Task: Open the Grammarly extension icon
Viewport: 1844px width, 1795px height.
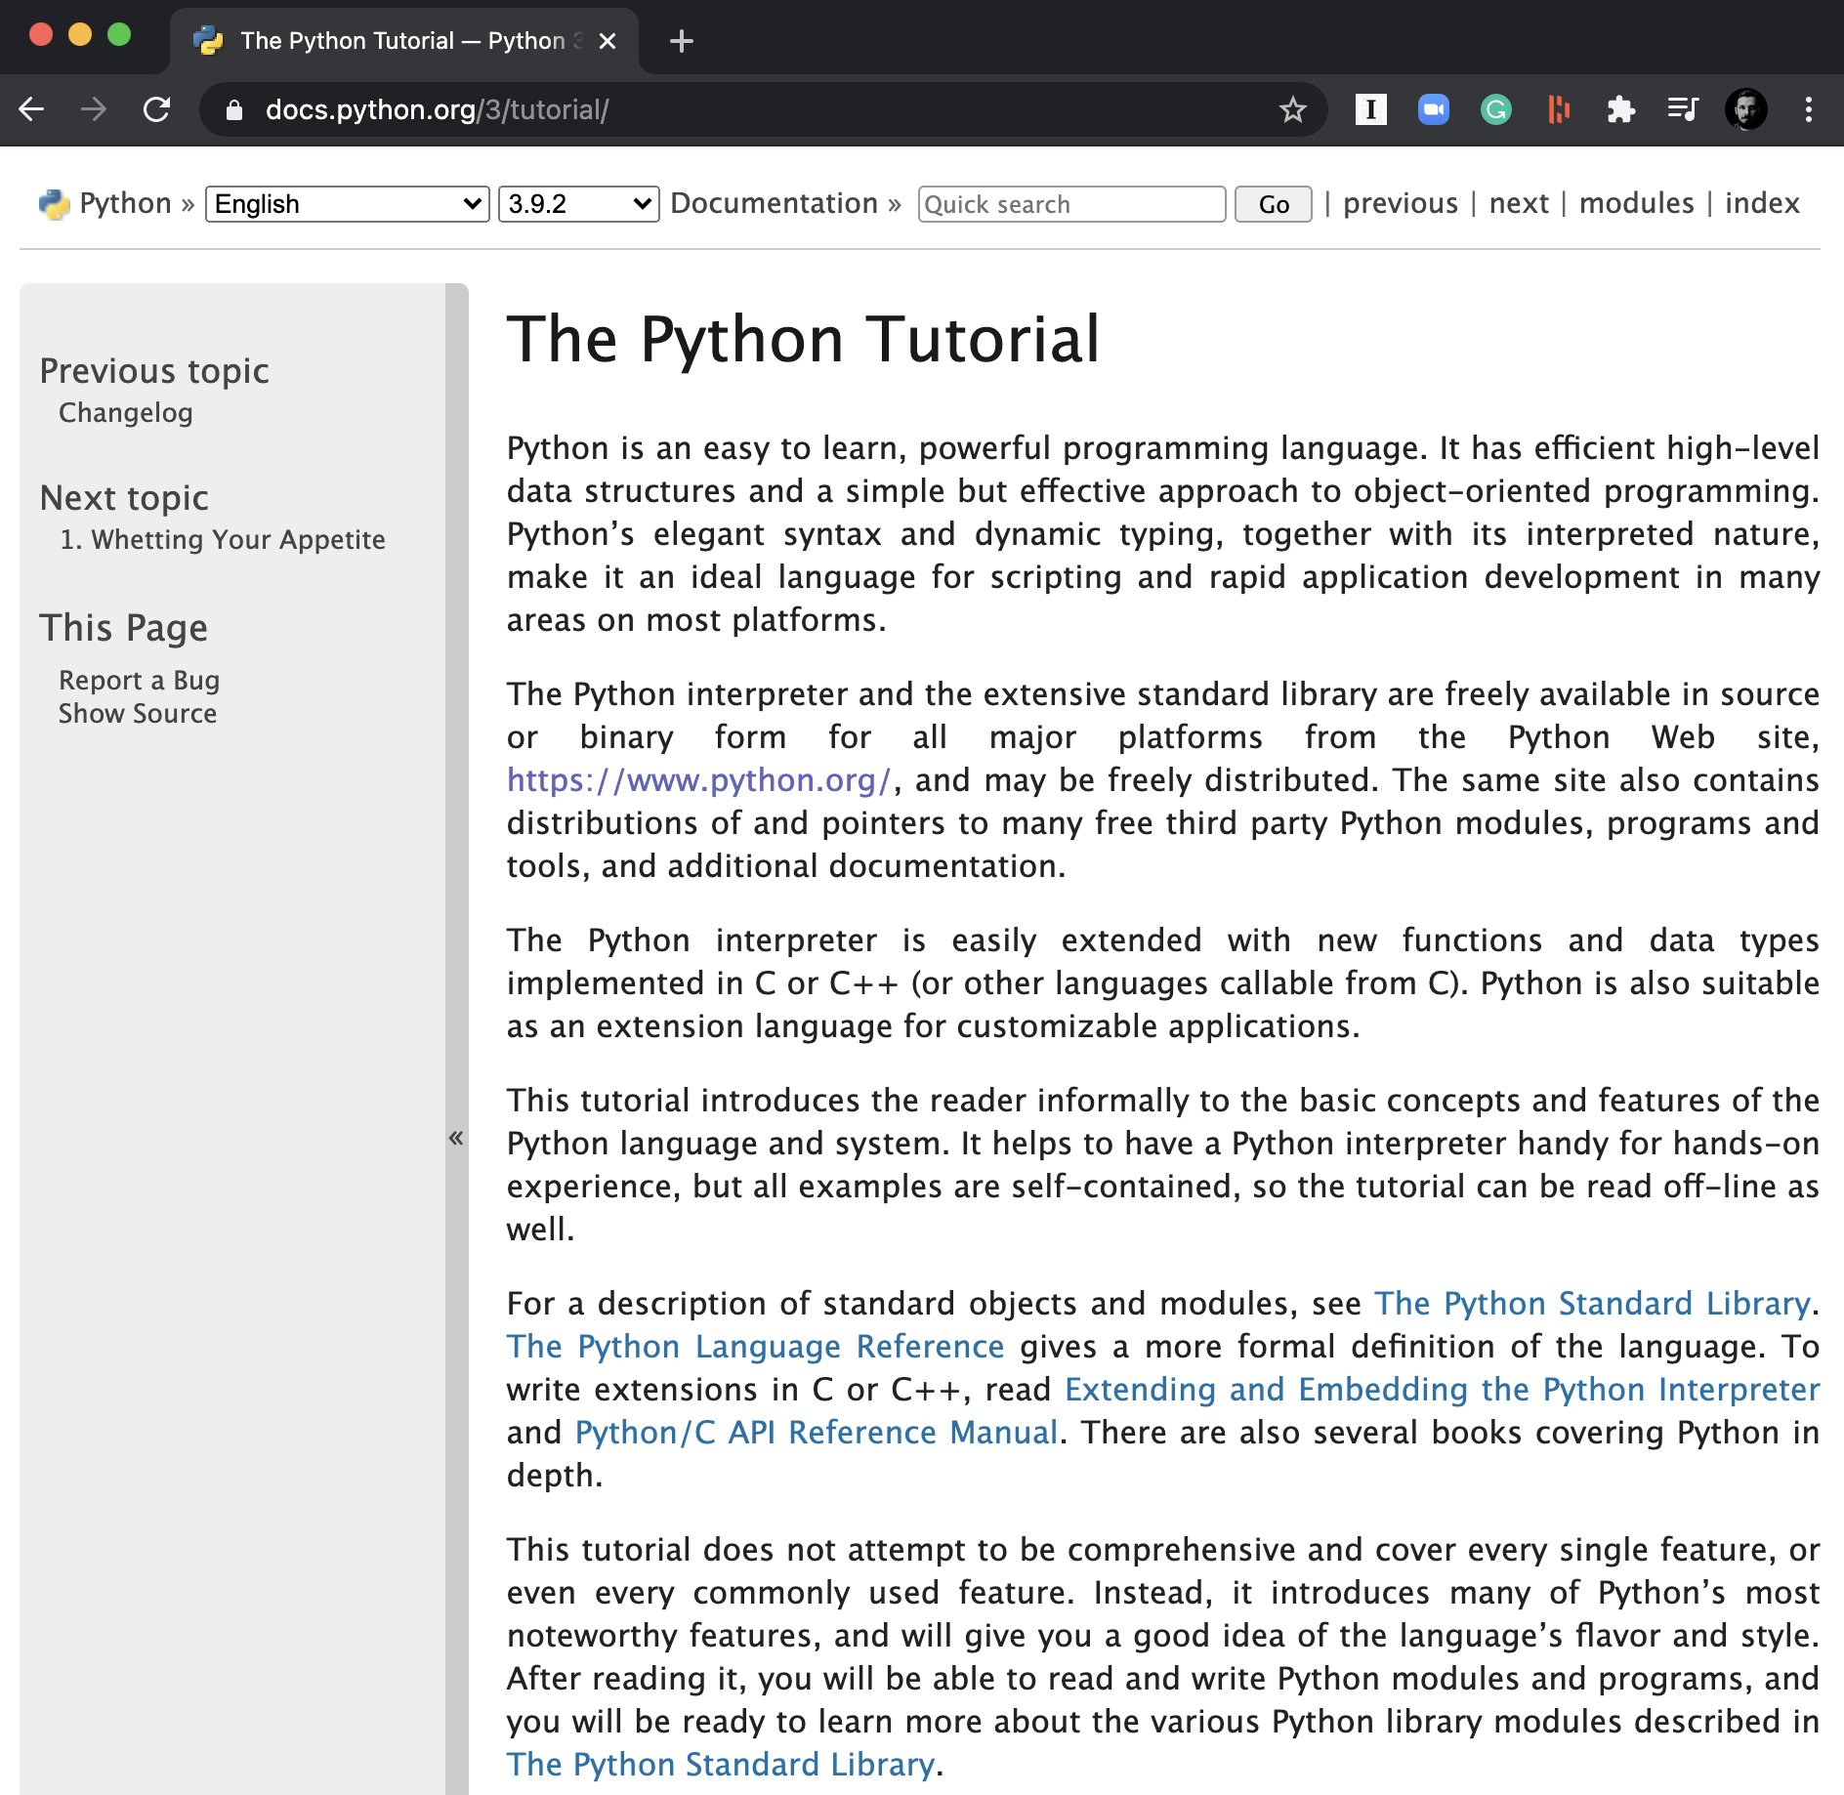Action: (x=1496, y=109)
